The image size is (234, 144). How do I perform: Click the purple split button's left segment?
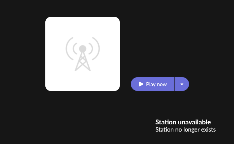[153, 84]
